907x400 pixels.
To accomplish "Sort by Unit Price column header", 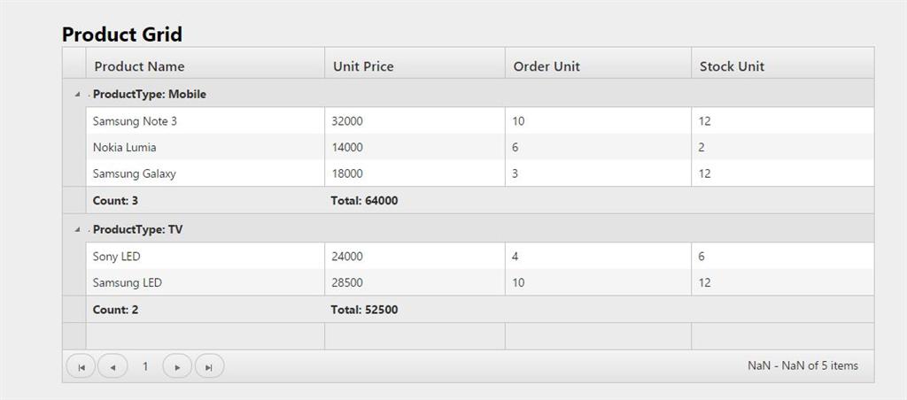I will coord(363,66).
